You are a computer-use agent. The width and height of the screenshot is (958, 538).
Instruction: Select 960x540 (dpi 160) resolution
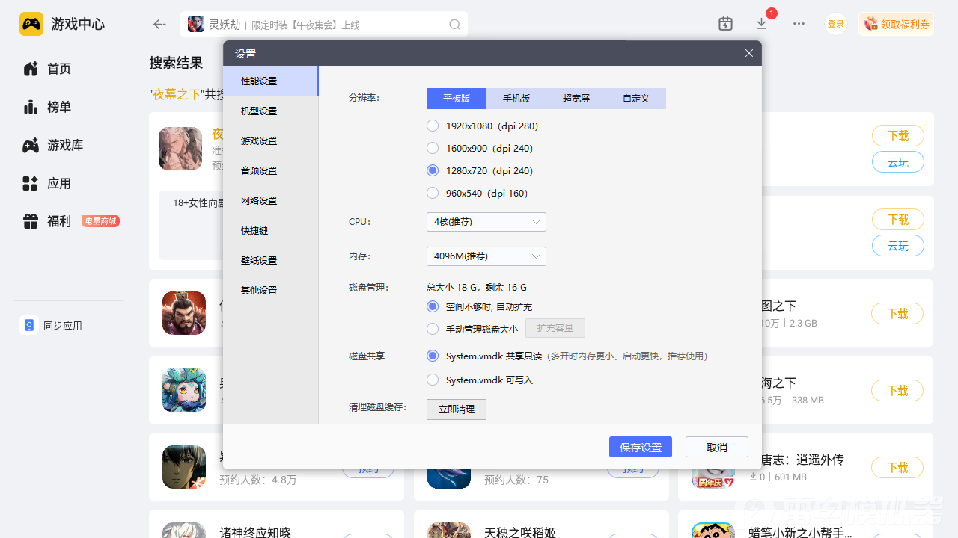[433, 193]
